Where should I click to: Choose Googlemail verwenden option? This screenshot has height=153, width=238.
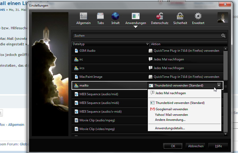tap(171, 109)
